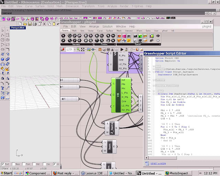Open the Solution menu in Grasshopper
The height and width of the screenshot is (176, 220).
coord(107,26)
